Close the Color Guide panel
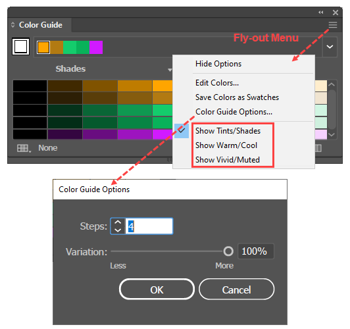Viewport: 350px width, 329px height. [x=336, y=13]
